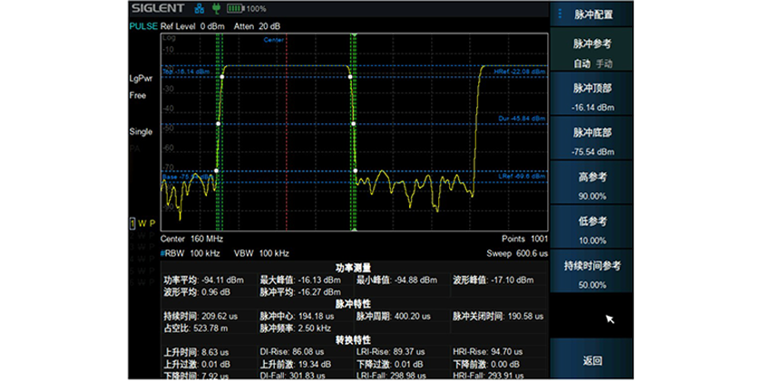Toggle the Free trigger mode label

point(137,95)
